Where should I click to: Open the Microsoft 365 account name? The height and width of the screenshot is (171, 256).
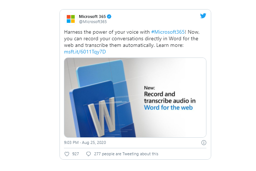92,16
